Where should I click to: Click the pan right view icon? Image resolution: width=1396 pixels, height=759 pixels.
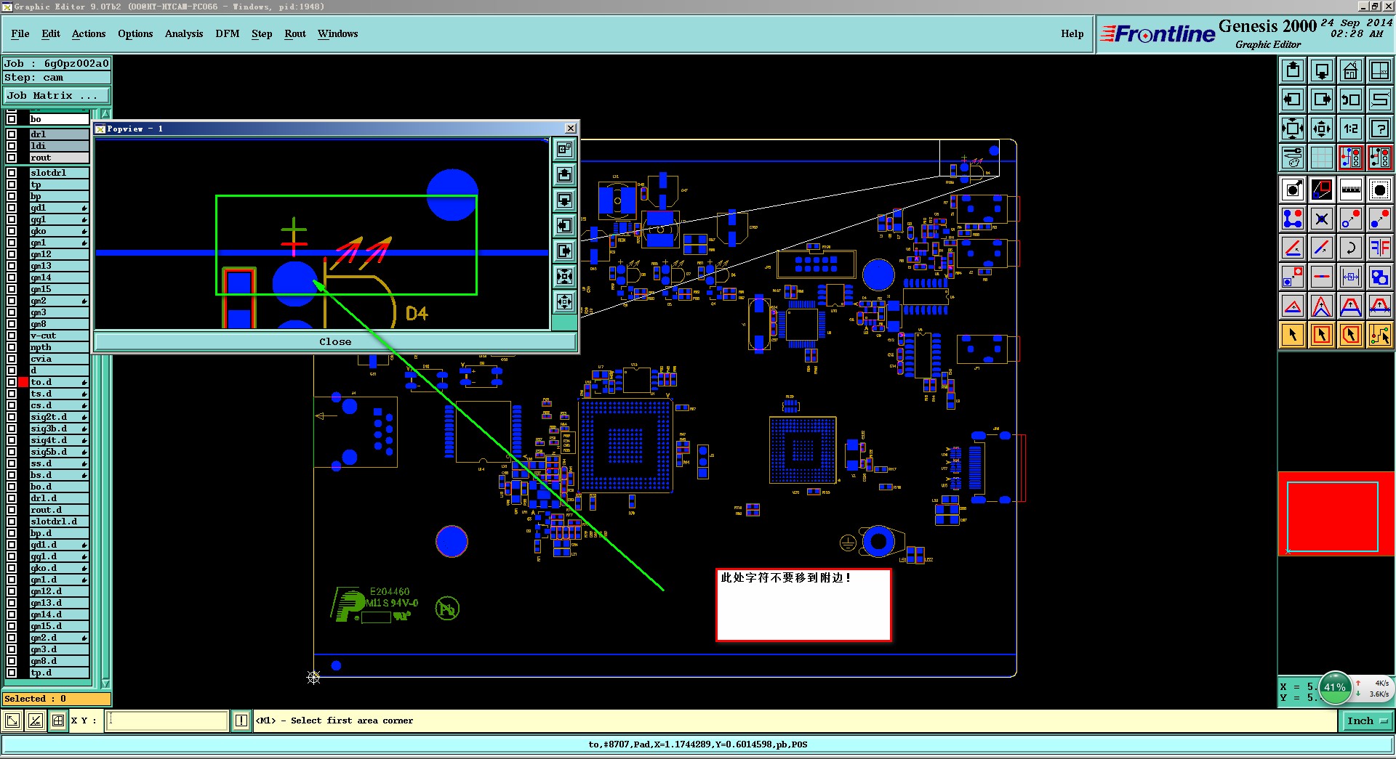(1322, 100)
